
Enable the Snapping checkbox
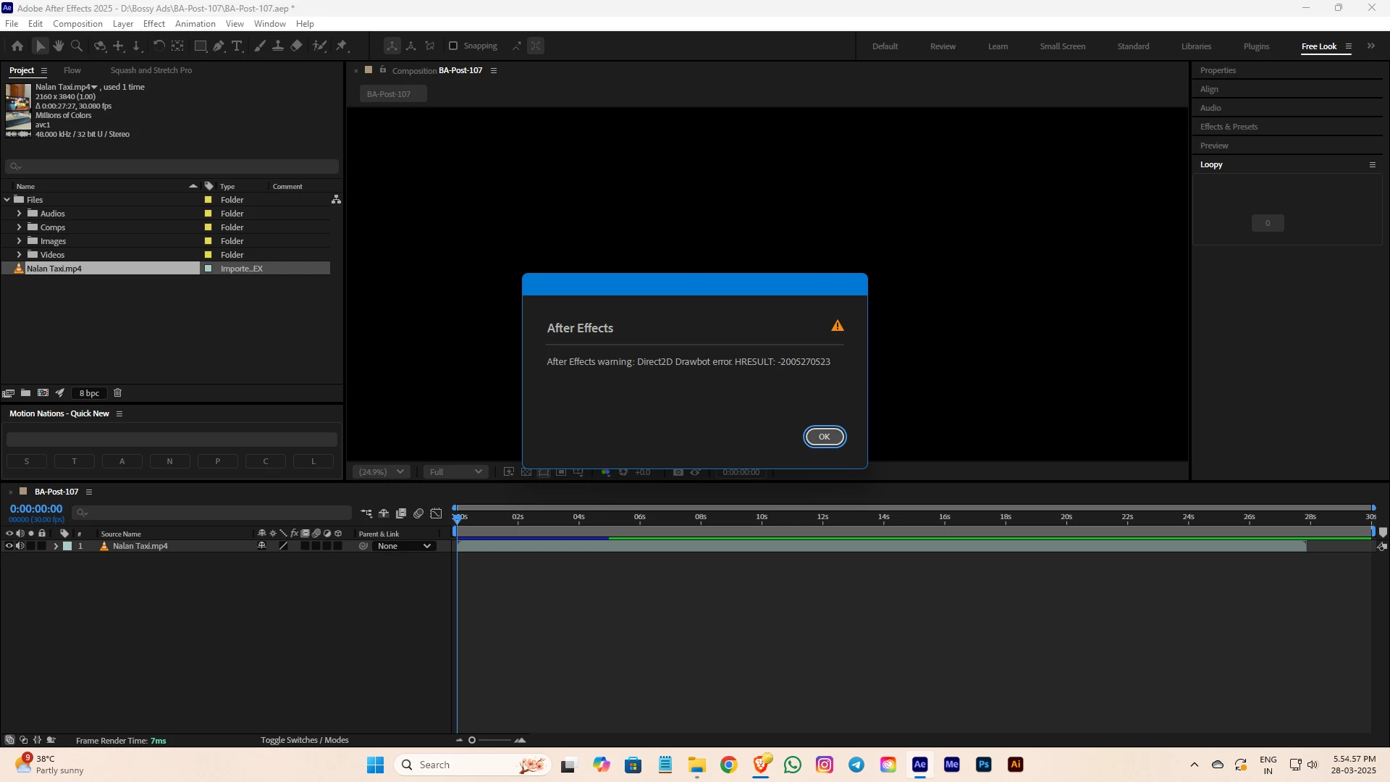(x=453, y=46)
